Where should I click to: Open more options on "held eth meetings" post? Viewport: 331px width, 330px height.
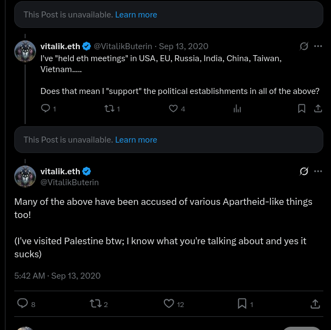click(x=318, y=46)
